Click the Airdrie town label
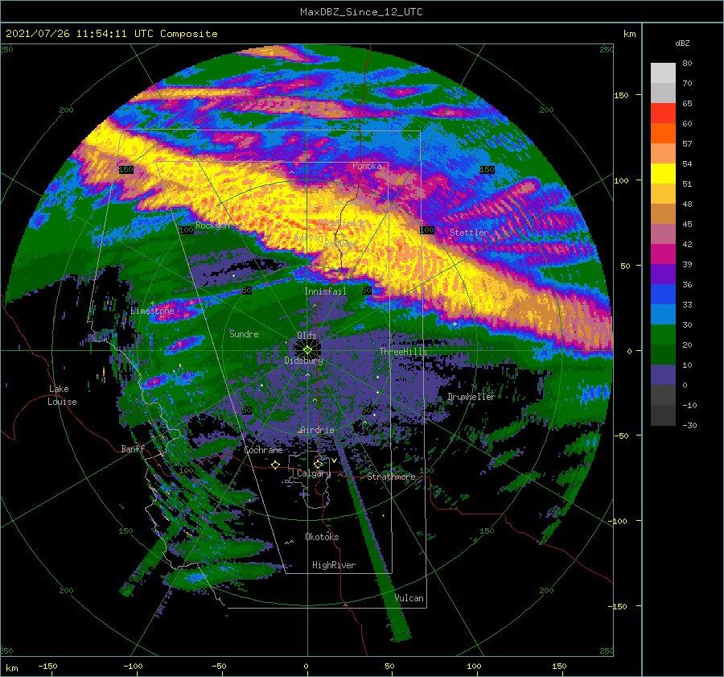This screenshot has width=724, height=677. tap(317, 430)
